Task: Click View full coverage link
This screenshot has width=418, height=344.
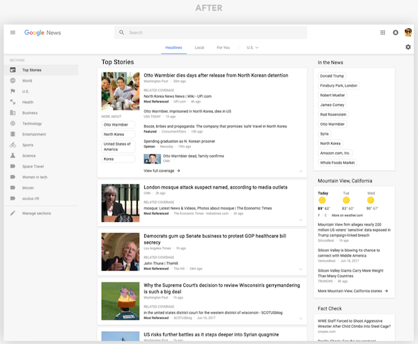Action: coord(162,170)
